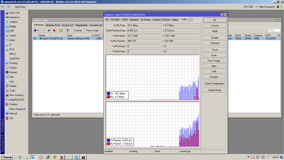Image resolution: width=284 pixels, height=160 pixels.
Task: Click Make Supout.rif in sidebar
Action: click(x=17, y=109)
